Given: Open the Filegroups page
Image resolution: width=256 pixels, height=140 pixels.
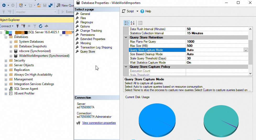Looking at the screenshot, I should pos(86,22).
